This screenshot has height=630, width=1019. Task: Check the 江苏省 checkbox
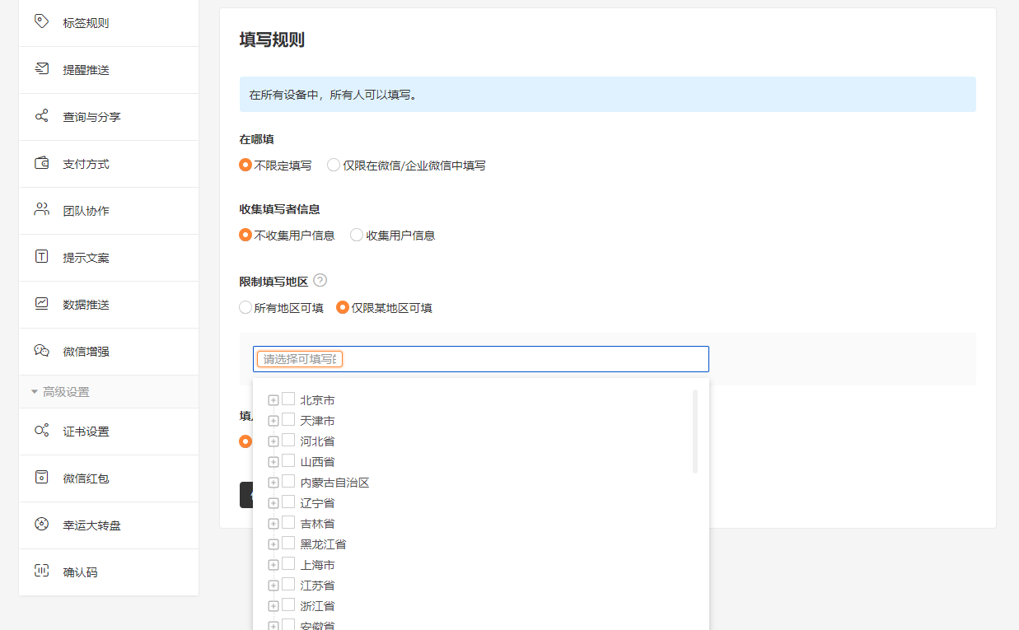click(x=288, y=584)
